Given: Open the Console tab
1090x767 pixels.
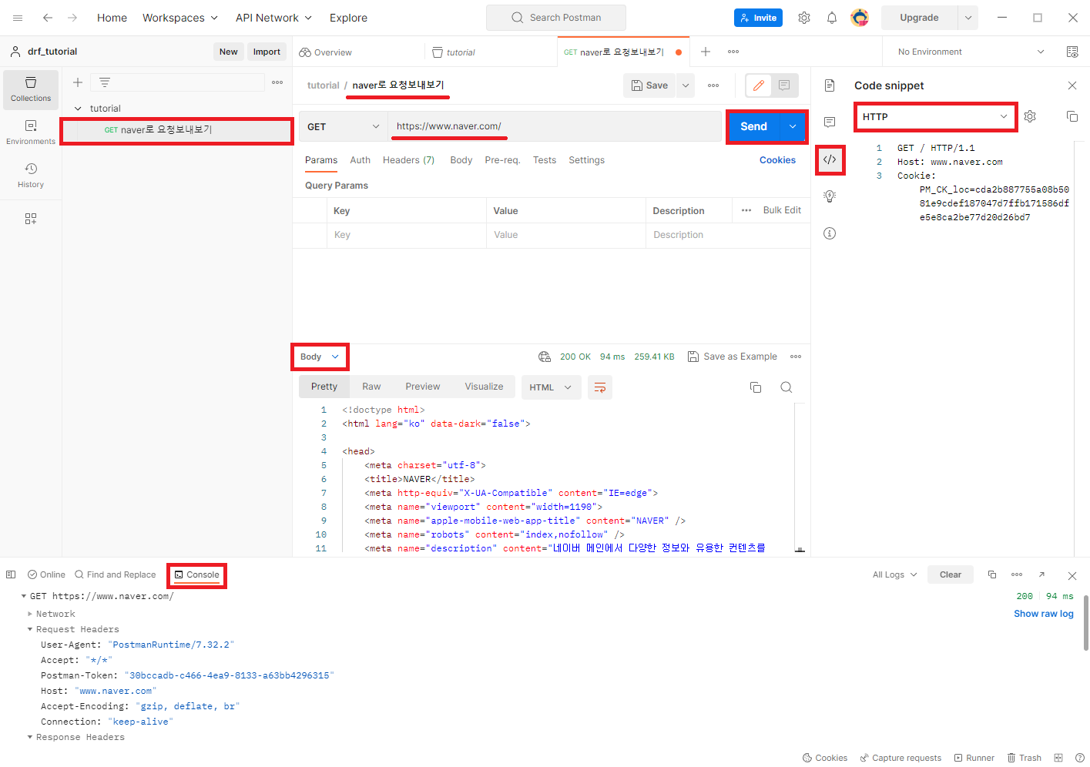Looking at the screenshot, I should [197, 574].
